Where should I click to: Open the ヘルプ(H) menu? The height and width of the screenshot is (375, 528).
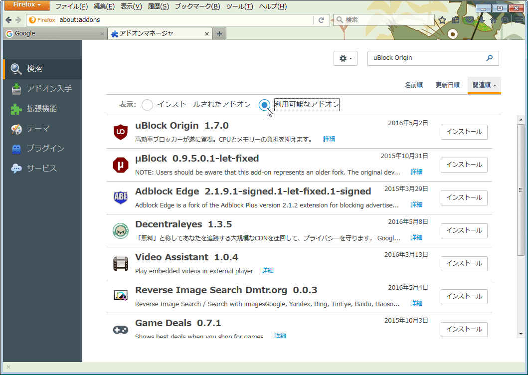(273, 6)
